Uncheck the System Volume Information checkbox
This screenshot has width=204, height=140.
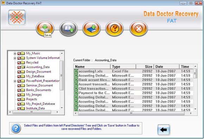(x=19, y=58)
